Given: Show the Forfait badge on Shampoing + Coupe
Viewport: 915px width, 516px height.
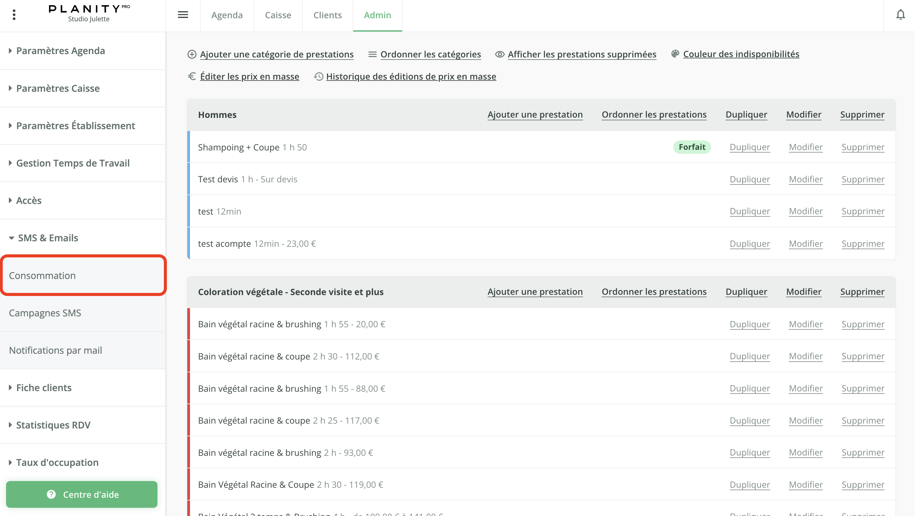Looking at the screenshot, I should 692,147.
